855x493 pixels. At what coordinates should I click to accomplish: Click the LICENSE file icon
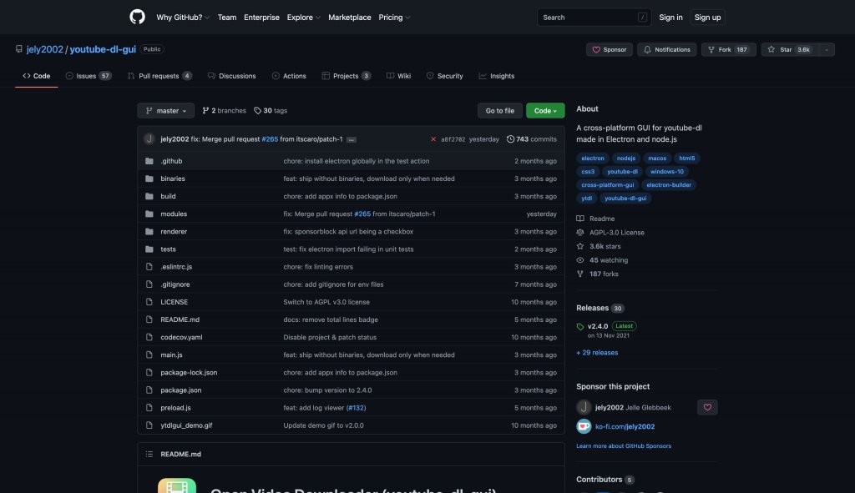pos(149,302)
